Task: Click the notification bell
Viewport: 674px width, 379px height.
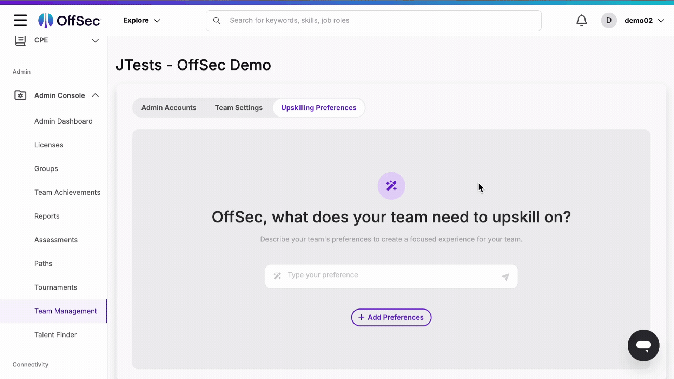Action: [x=582, y=20]
